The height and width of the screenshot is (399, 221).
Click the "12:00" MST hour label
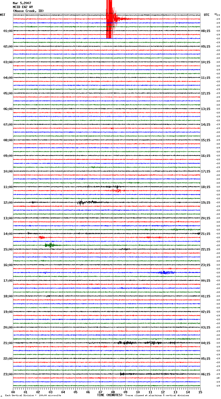click(8, 203)
